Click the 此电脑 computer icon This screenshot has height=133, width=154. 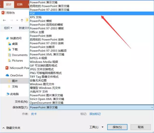click(7, 94)
